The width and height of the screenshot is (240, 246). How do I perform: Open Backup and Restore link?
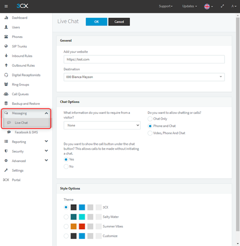[26, 104]
